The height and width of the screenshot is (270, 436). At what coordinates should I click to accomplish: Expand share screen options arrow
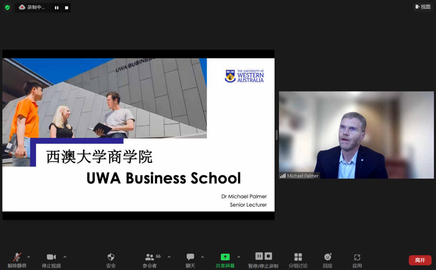(x=239, y=257)
